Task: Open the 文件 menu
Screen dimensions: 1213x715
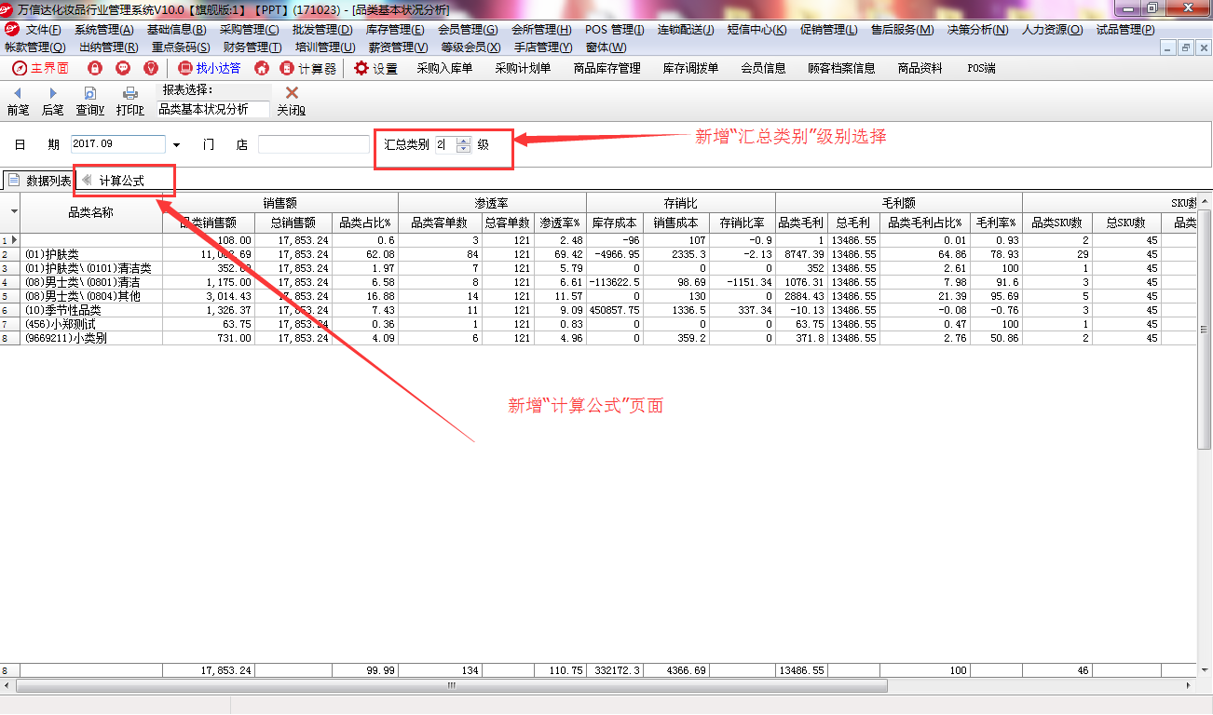Action: [46, 30]
